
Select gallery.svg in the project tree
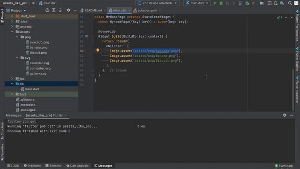tap(38, 73)
